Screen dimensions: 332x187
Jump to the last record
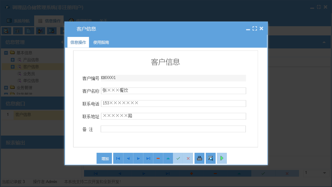[x=148, y=158]
